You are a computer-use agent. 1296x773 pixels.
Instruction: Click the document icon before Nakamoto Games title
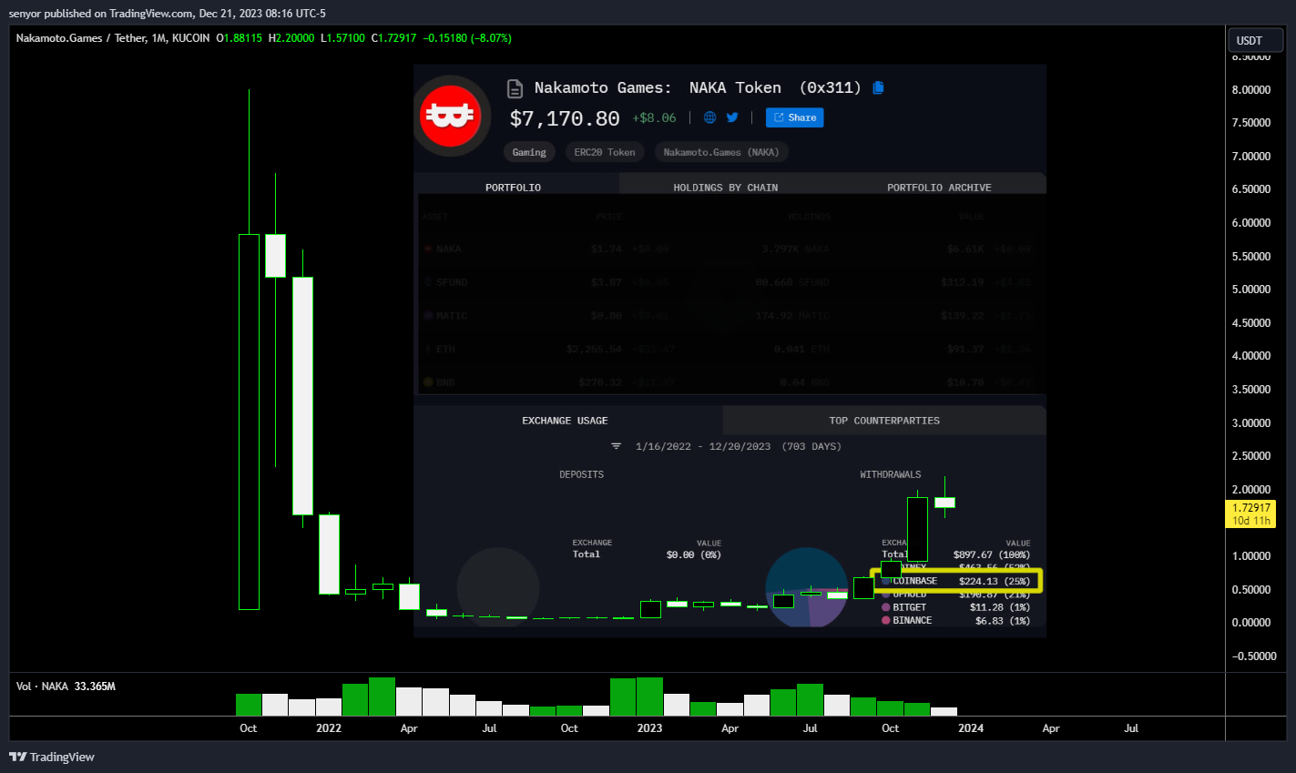[515, 88]
